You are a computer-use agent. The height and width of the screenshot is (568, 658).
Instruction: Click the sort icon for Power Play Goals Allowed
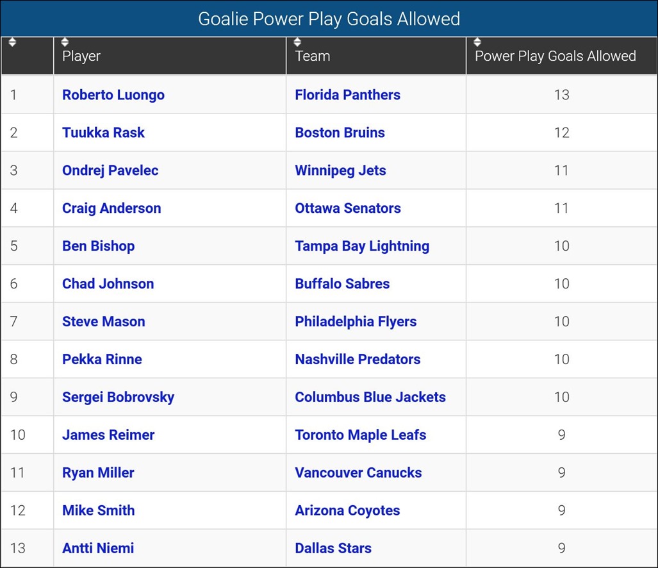(x=477, y=40)
